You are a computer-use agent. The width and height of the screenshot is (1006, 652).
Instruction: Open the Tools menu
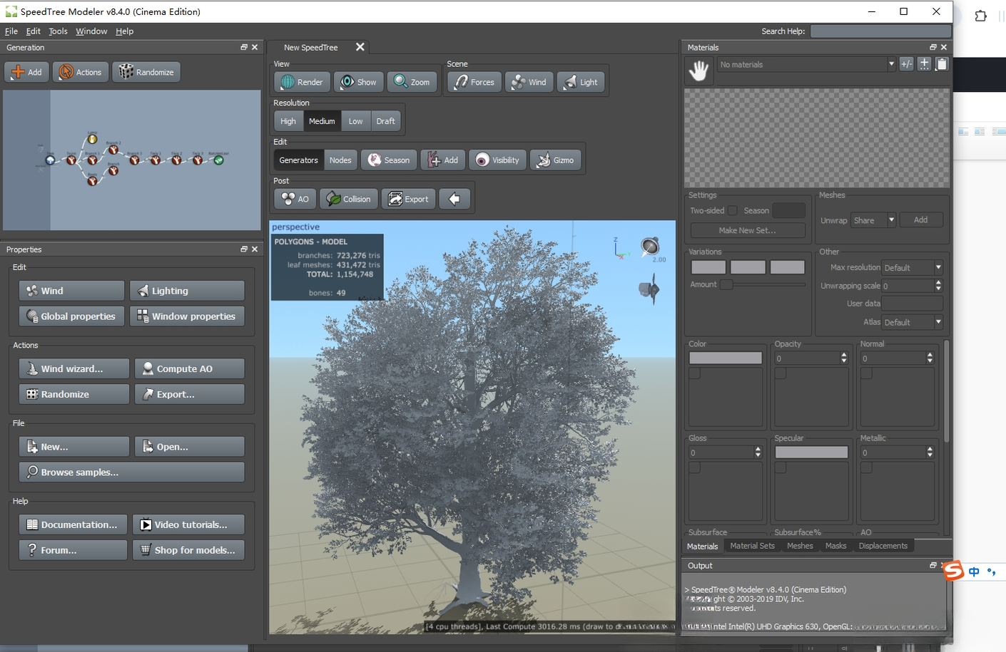tap(58, 31)
